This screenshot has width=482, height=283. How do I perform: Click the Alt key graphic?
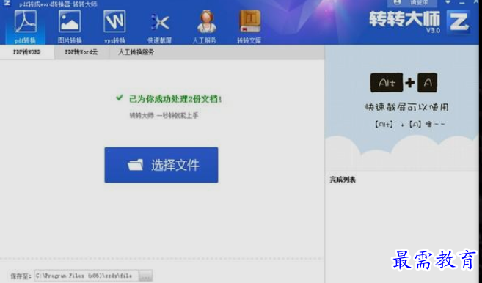tap(387, 83)
